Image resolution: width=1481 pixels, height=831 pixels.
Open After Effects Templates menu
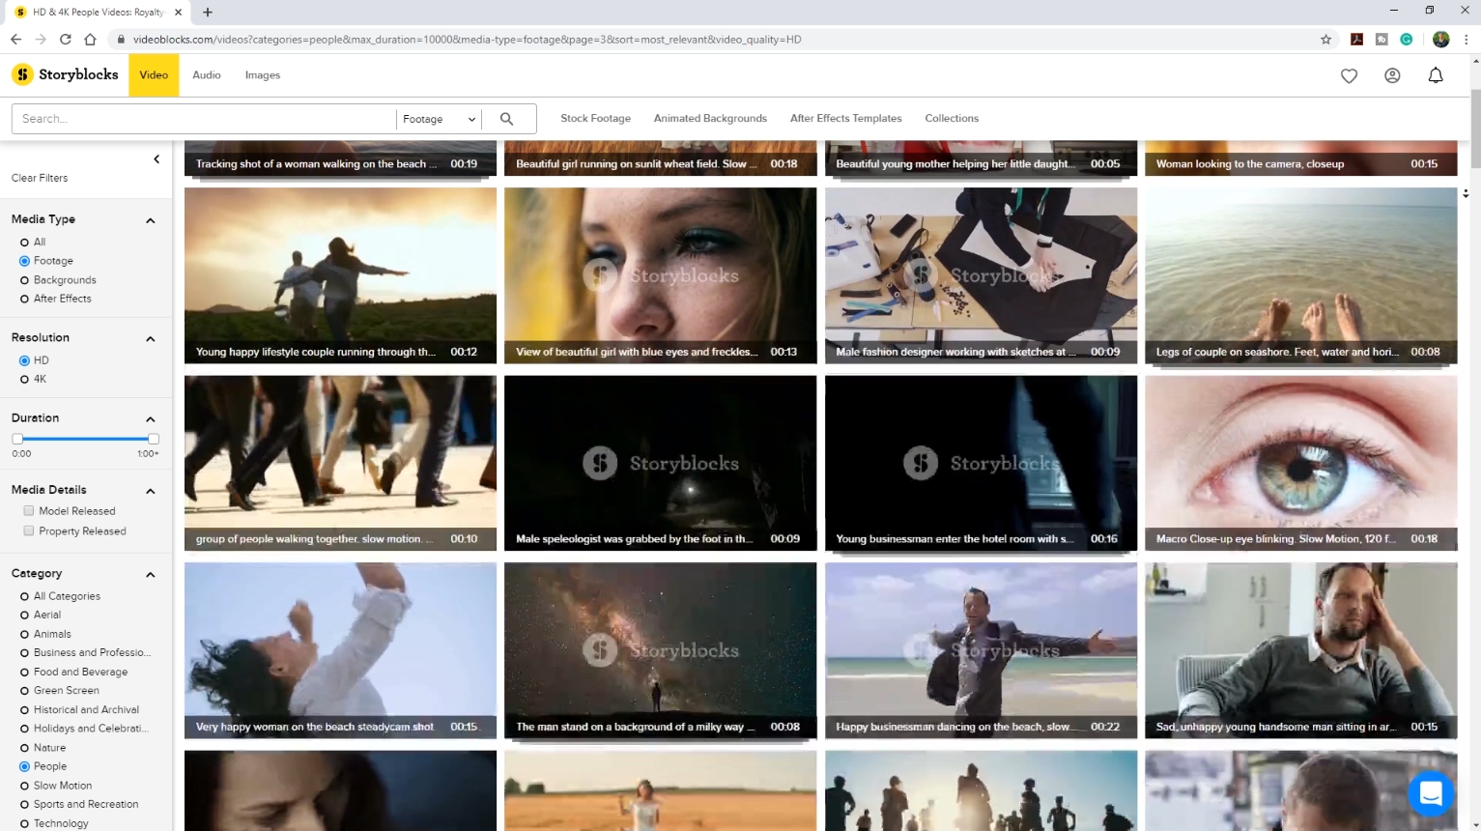pyautogui.click(x=845, y=118)
